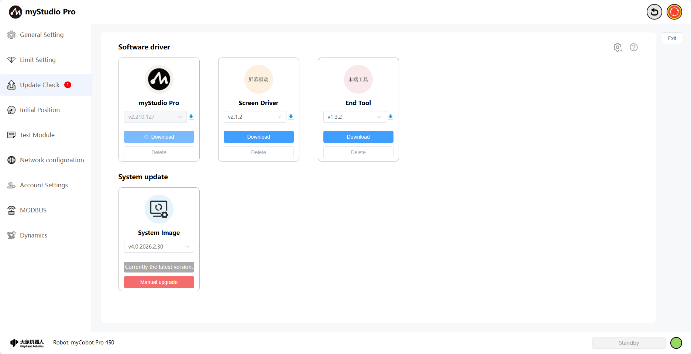Expand the Screen Driver version dropdown

click(x=255, y=117)
